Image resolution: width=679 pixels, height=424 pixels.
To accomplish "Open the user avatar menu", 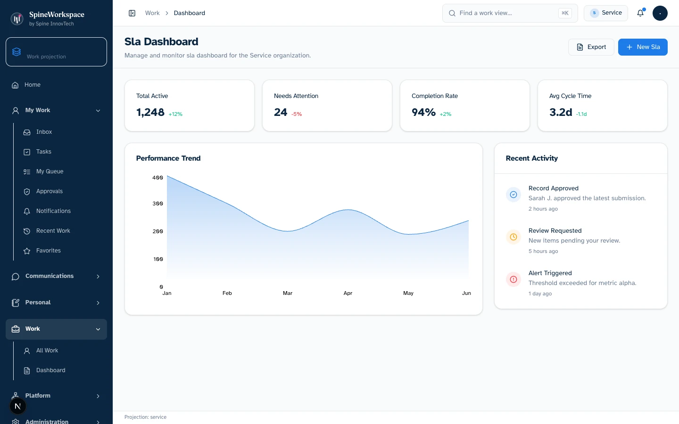I will click(660, 13).
